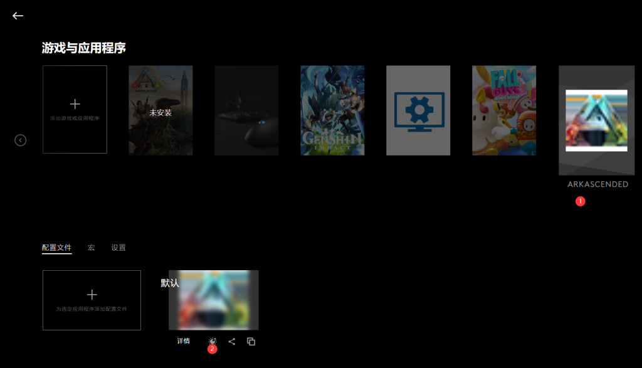Click the ARKASCENDED label

pos(597,184)
